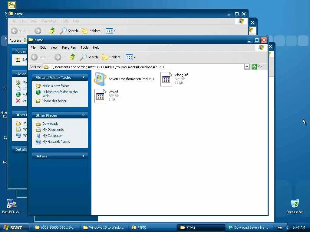Viewport: 310px width, 232px height.
Task: Open the Recycle Bin desktop icon
Action: [295, 206]
